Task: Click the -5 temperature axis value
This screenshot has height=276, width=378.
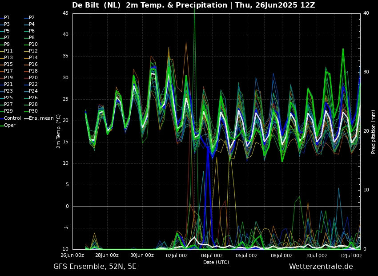Action: coord(65,228)
